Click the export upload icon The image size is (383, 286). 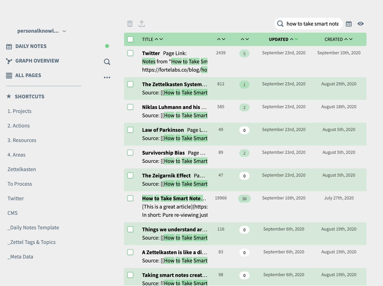click(142, 24)
